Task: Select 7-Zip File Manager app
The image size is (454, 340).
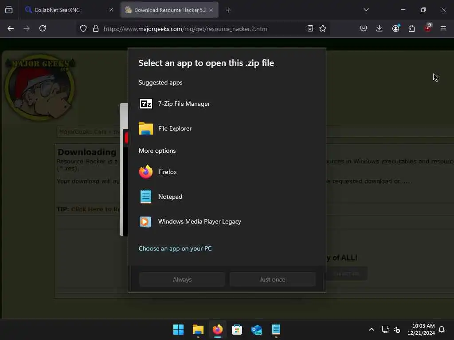Action: [227, 104]
